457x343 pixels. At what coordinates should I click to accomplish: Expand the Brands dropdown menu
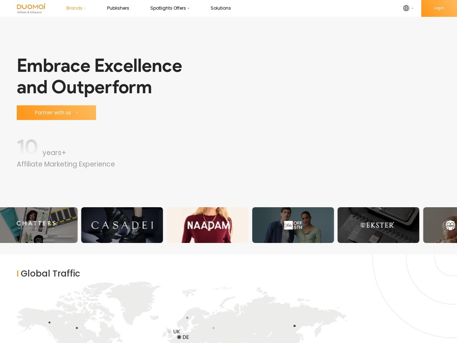click(76, 8)
